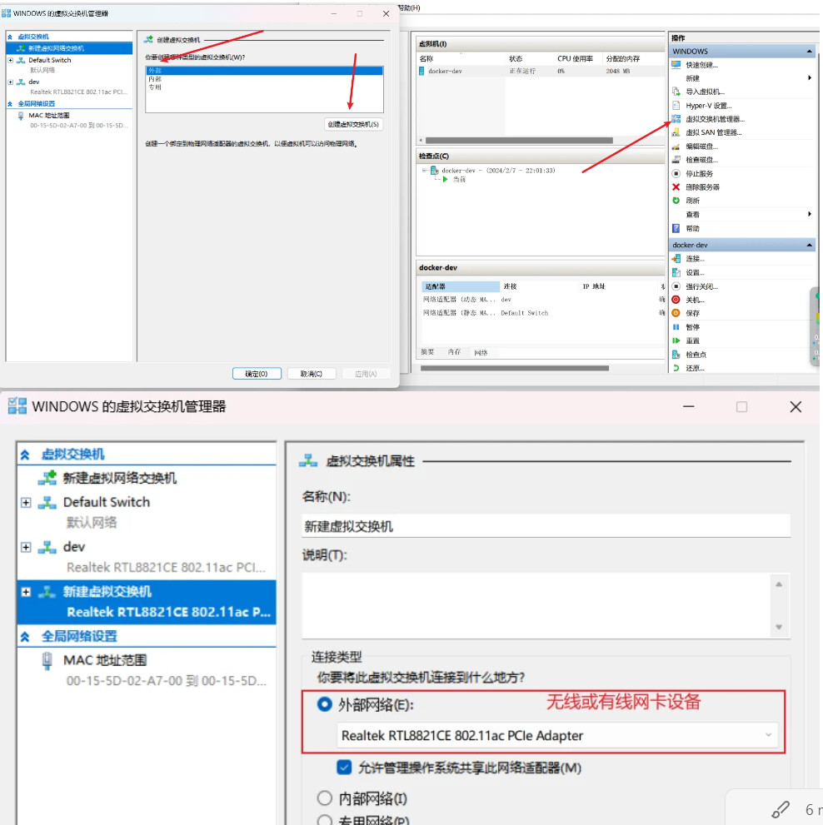Viewport: 823px width, 825px height.
Task: Select the docker-dev row in the virtual machine list
Action: click(x=541, y=71)
